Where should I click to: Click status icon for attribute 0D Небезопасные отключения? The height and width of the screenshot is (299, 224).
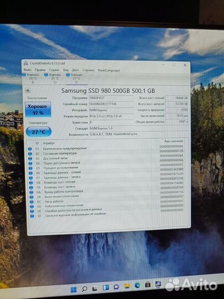[x=32, y=207]
